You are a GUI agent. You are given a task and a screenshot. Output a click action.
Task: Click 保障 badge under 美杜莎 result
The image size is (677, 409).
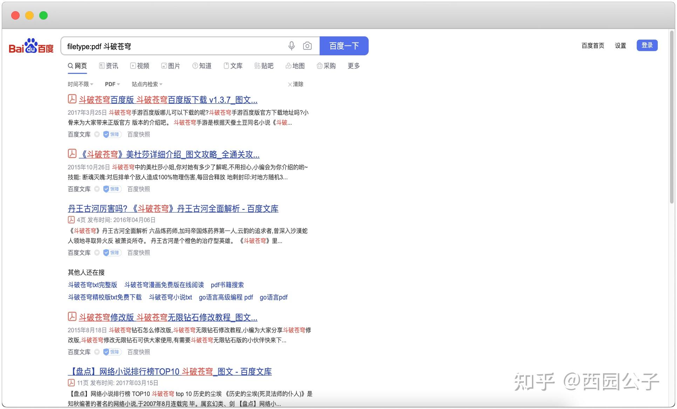112,189
